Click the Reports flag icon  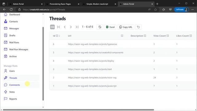(x=6, y=99)
